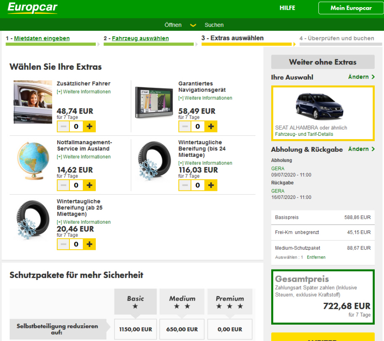Expand Weitere Informationen for Zusätzlicher Fahrer
The image size is (384, 341).
pos(84,92)
